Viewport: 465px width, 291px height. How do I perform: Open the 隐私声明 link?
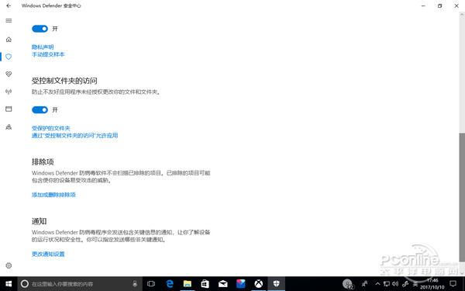point(43,47)
